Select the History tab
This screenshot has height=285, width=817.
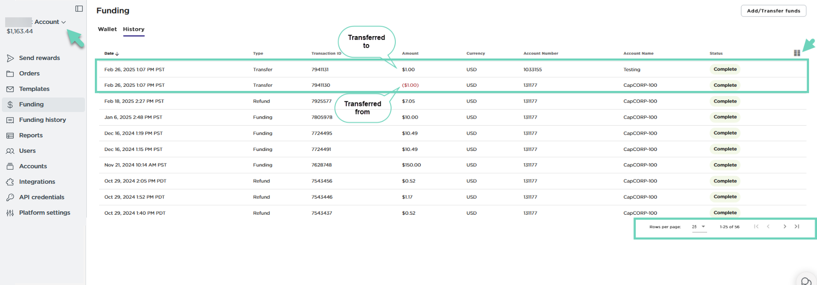point(133,29)
